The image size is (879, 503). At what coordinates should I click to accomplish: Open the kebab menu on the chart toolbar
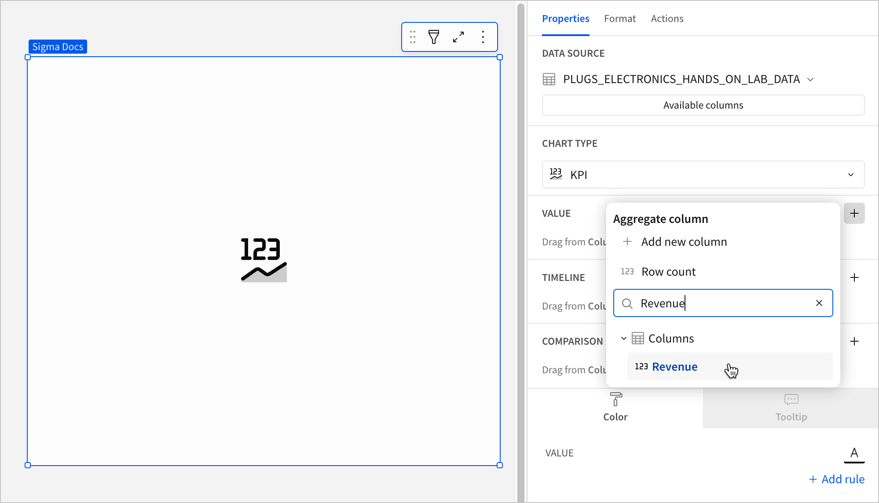click(x=483, y=37)
